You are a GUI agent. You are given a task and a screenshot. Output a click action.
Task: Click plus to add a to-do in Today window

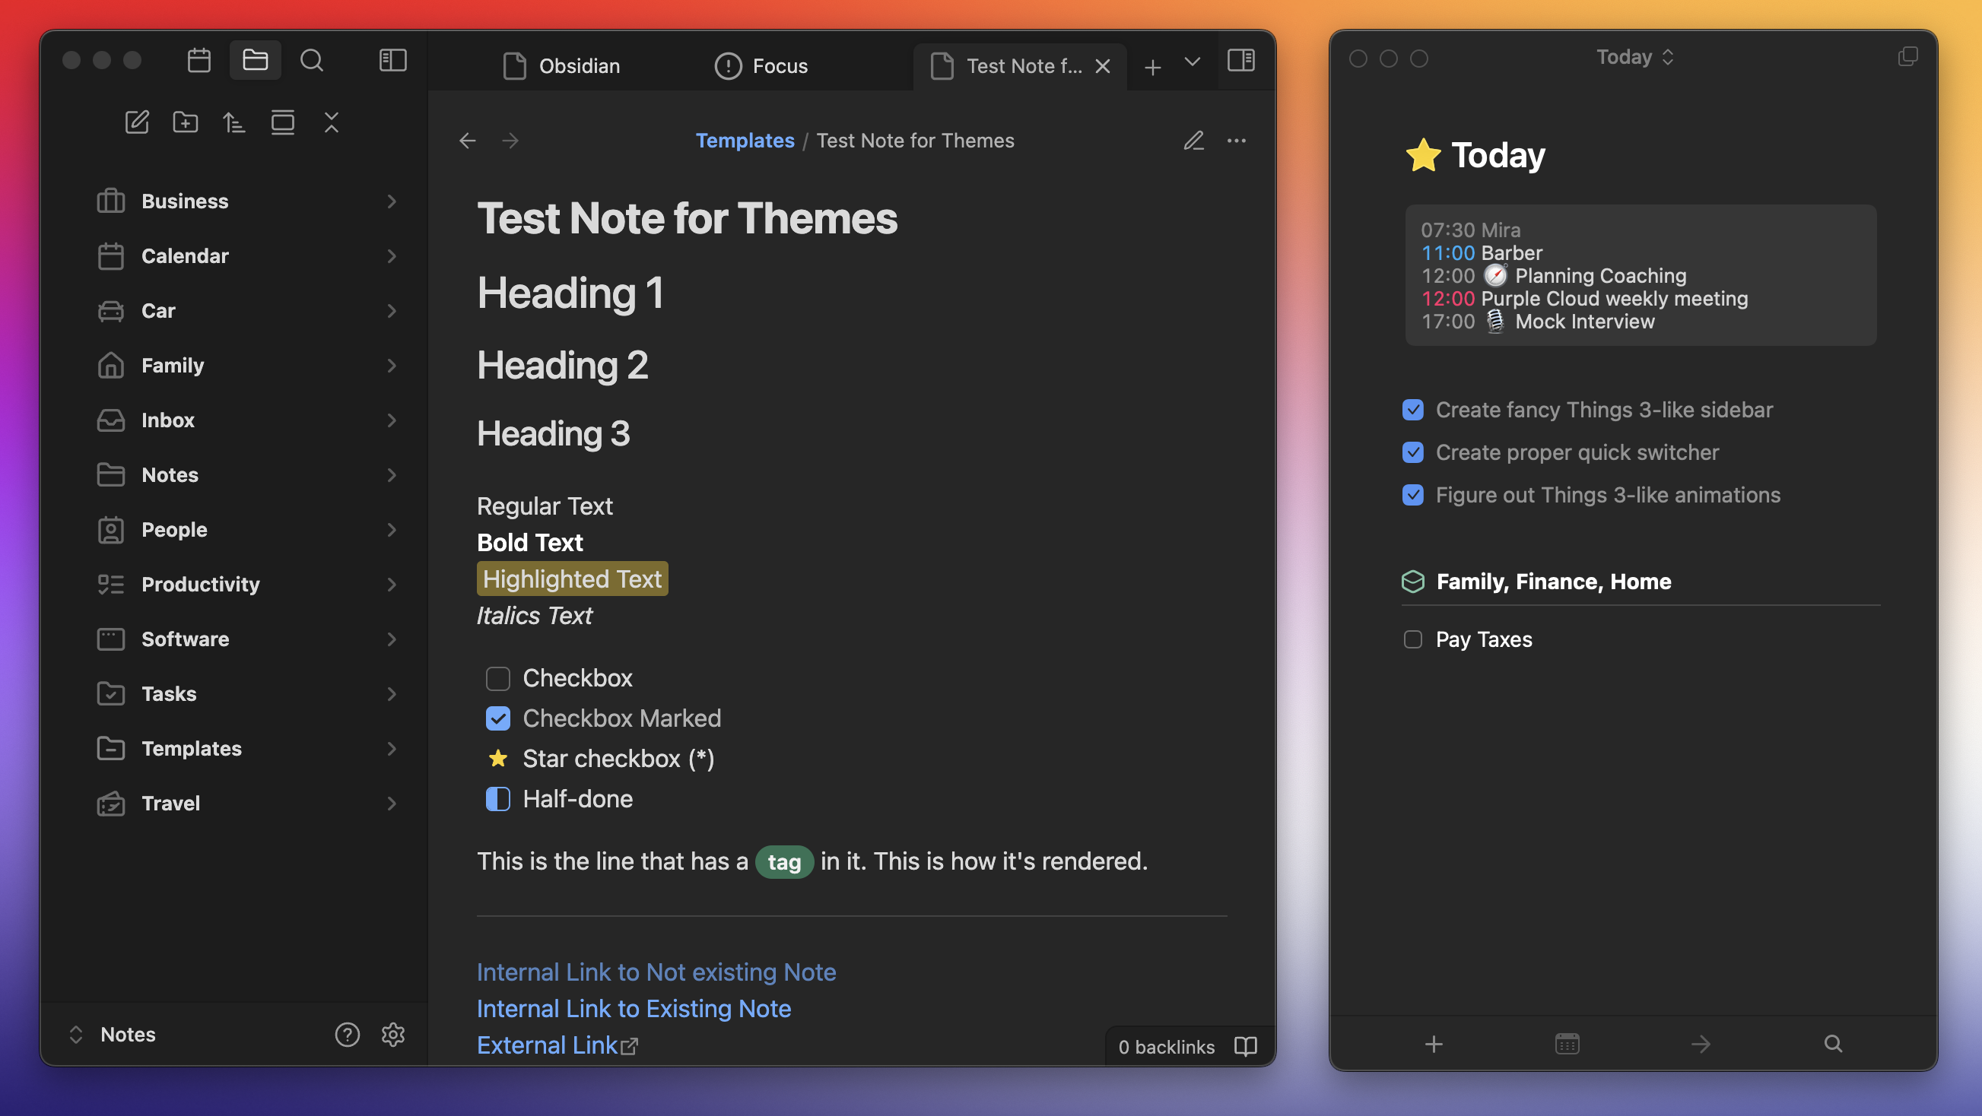(x=1434, y=1044)
